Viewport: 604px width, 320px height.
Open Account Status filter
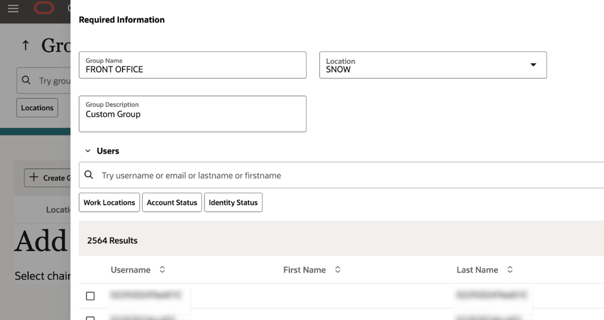[x=172, y=202]
